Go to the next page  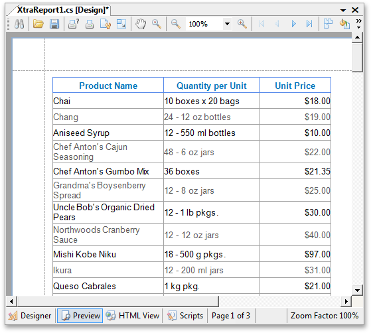pyautogui.click(x=293, y=24)
